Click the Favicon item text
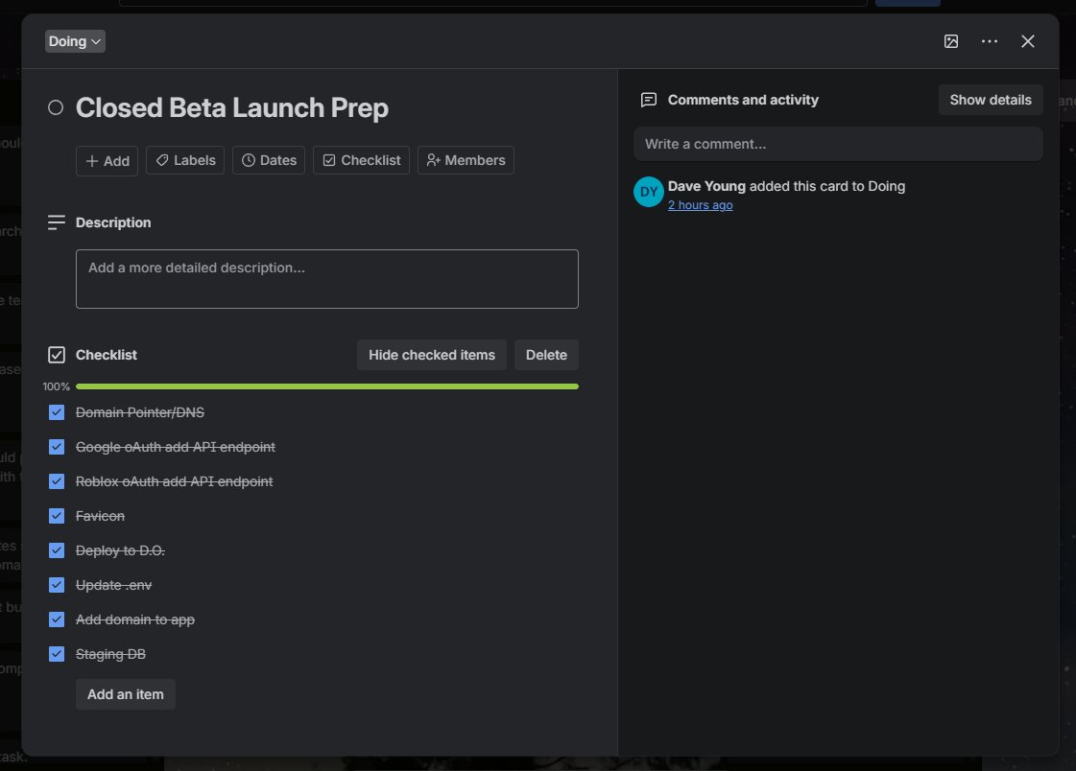This screenshot has width=1076, height=771. coord(100,516)
